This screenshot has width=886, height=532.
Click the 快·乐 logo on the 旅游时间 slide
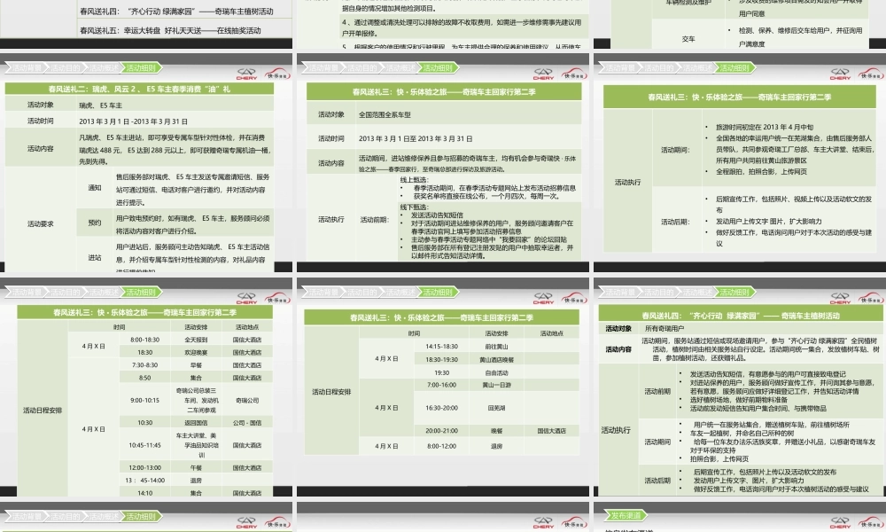point(871,74)
